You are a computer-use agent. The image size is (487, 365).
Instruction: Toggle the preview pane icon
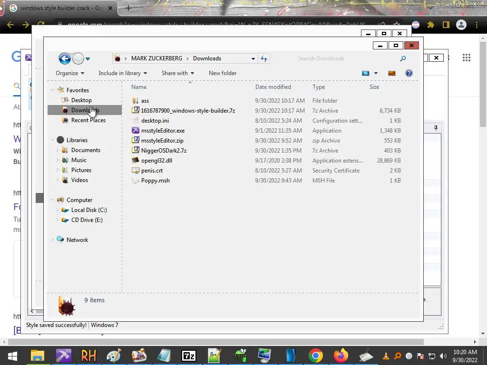[392, 73]
